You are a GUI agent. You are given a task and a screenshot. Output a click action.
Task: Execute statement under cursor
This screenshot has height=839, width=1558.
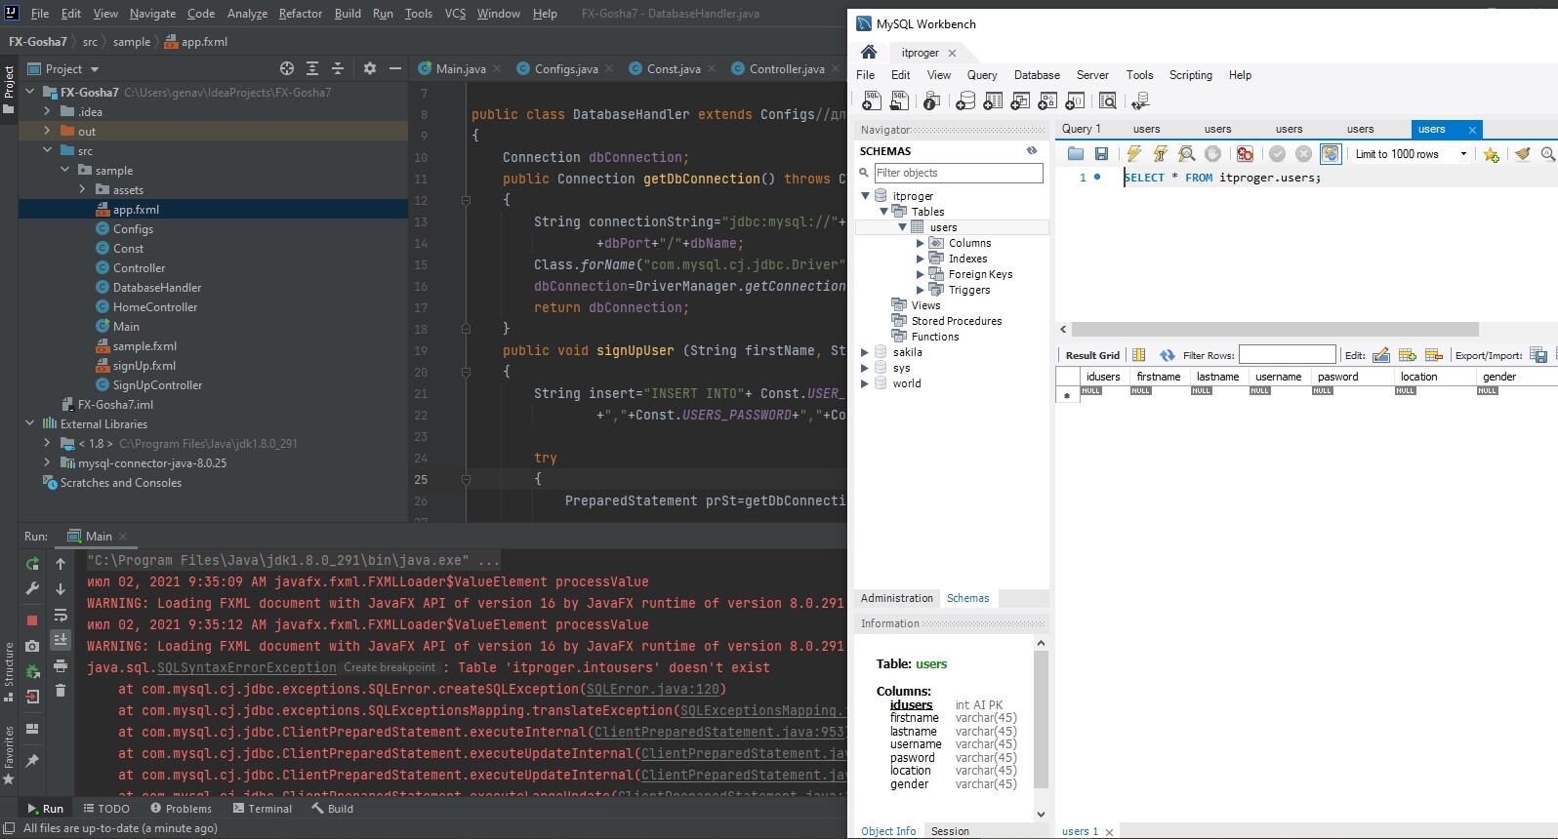(x=1160, y=153)
